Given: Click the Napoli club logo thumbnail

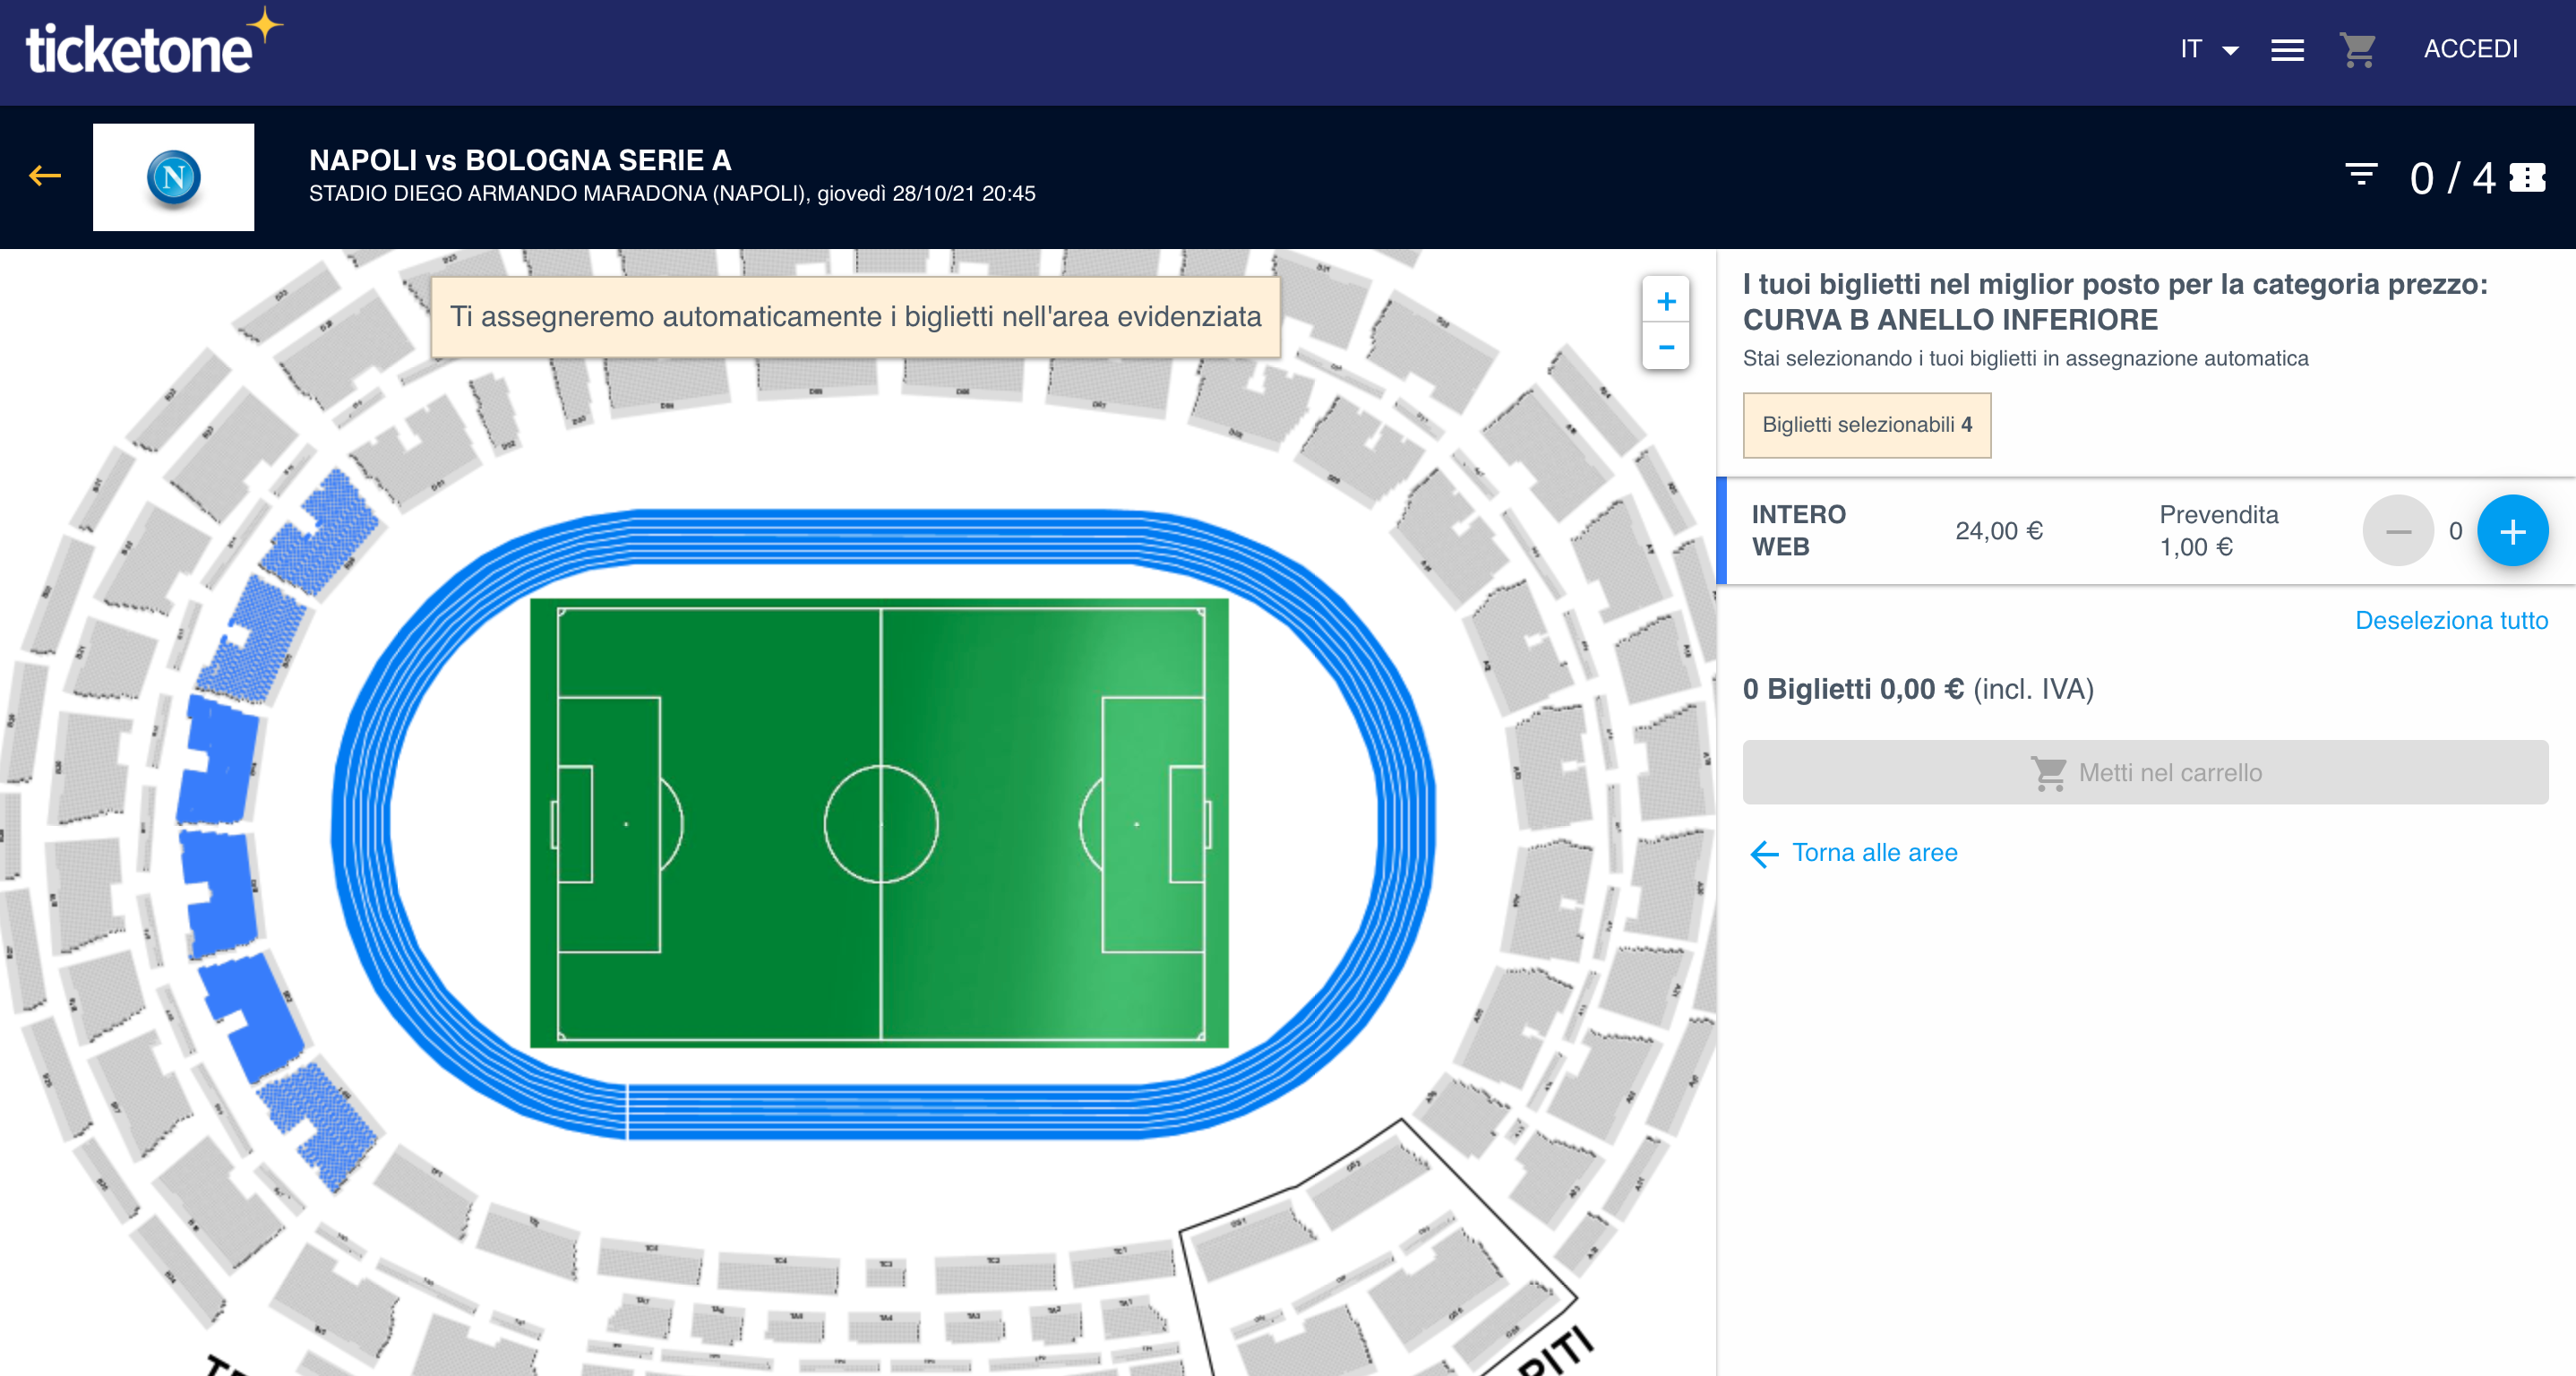Looking at the screenshot, I should click(173, 177).
